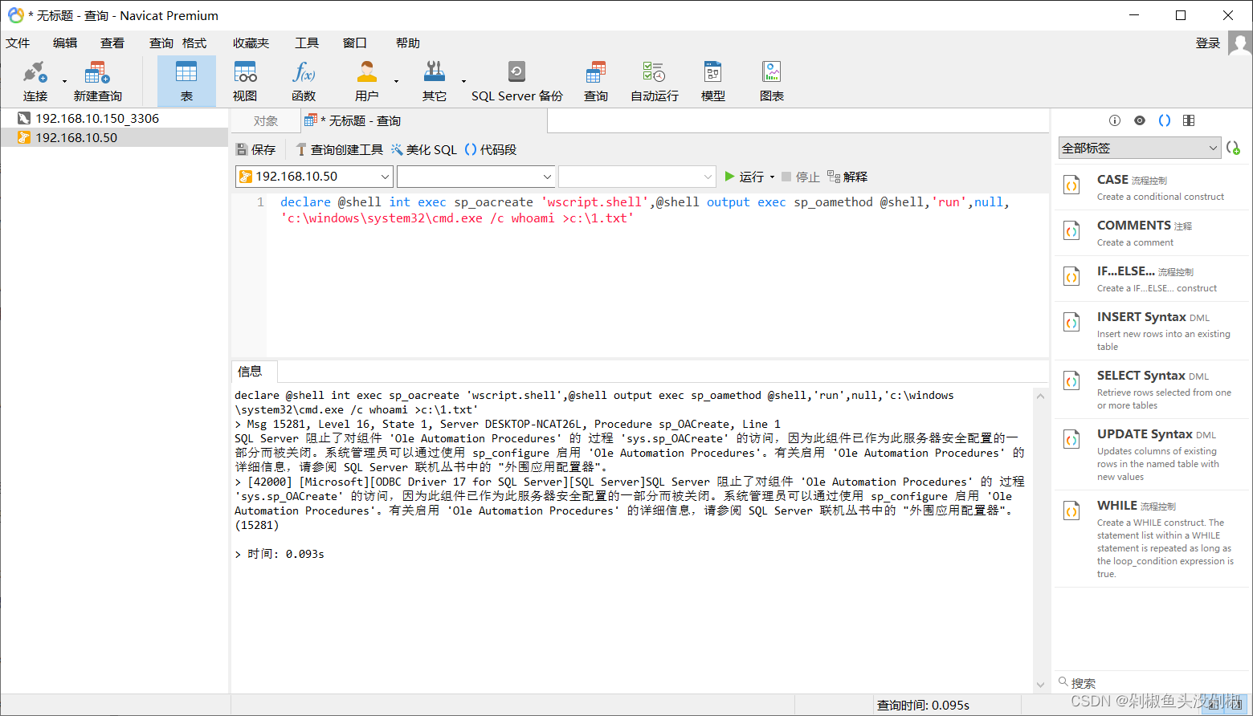This screenshot has width=1253, height=716.
Task: Open Automation (自动运行) toolbar icon
Action: point(654,81)
